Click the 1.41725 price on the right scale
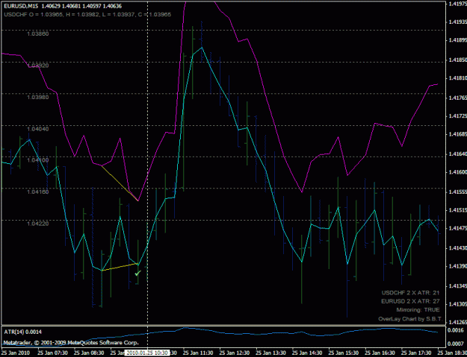Viewport: 467px width, 357px height. coord(457,116)
